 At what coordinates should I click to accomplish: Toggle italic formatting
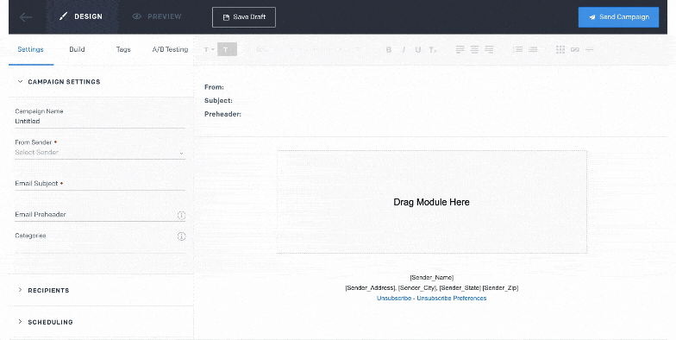tap(404, 50)
